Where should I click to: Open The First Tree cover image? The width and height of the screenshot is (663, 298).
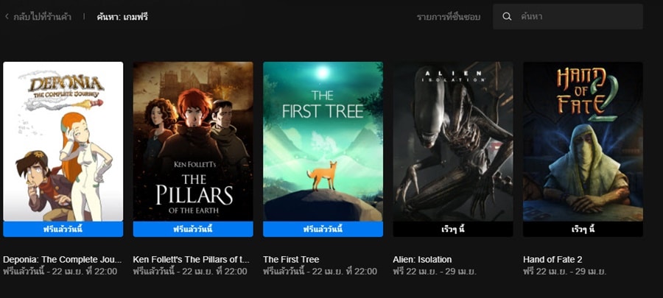(x=323, y=141)
